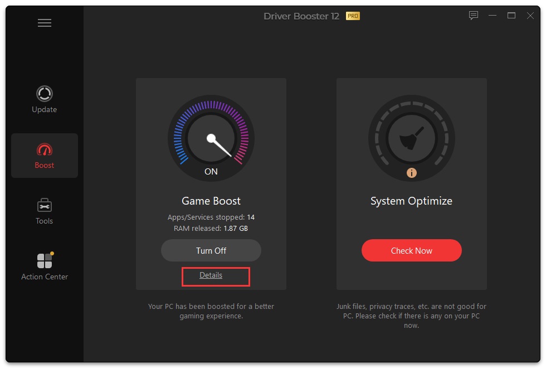Maximize the Driver Booster window
Screen dimensions: 546x368
click(x=511, y=16)
